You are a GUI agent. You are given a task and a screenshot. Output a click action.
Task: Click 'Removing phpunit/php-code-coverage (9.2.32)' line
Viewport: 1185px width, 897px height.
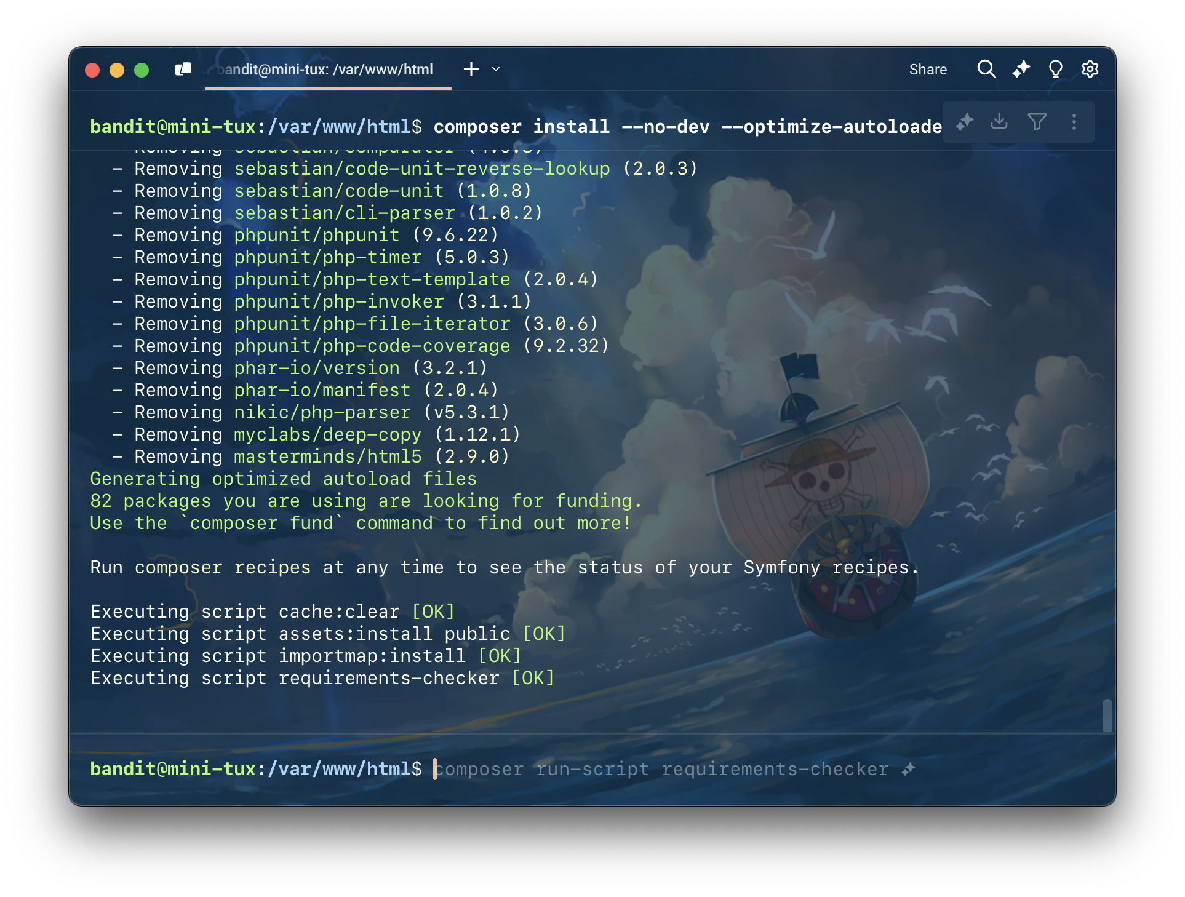(x=361, y=346)
